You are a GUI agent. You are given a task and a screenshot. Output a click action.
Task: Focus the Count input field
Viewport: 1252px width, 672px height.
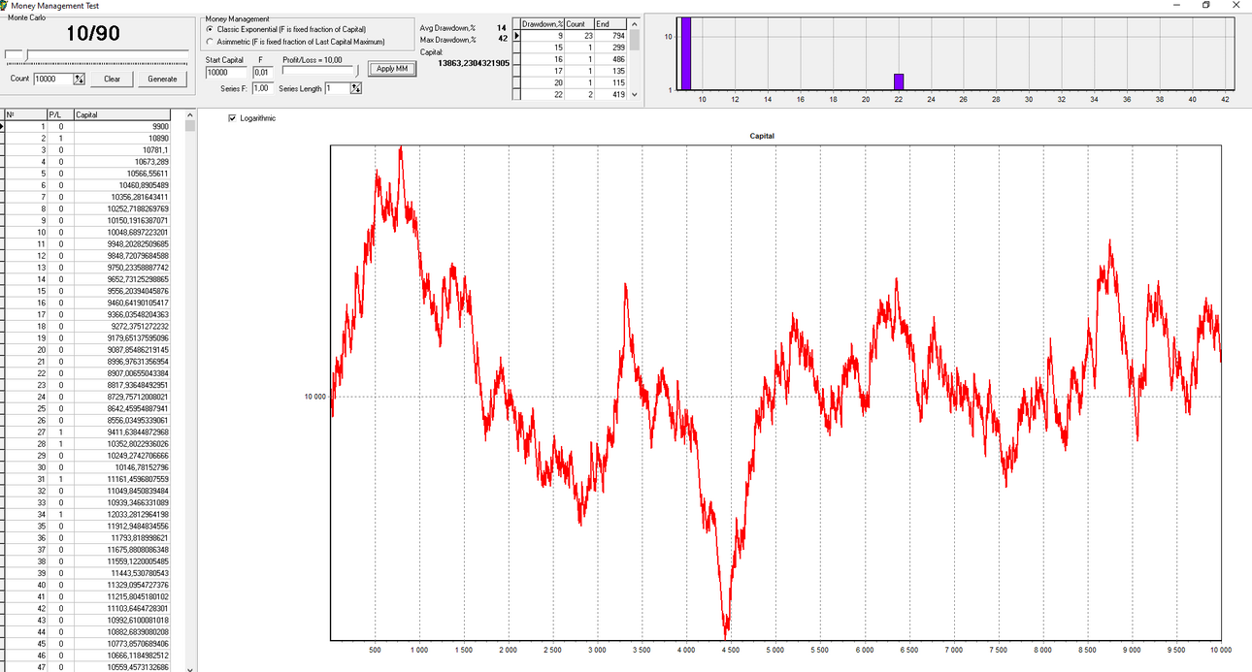[x=53, y=80]
